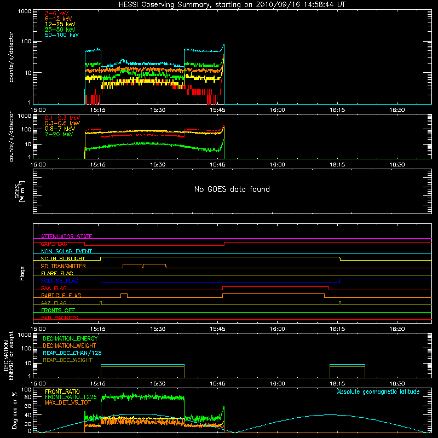Click the REAR_DEC_WEIGHT legend label
This screenshot has width=438, height=438.
click(67, 360)
